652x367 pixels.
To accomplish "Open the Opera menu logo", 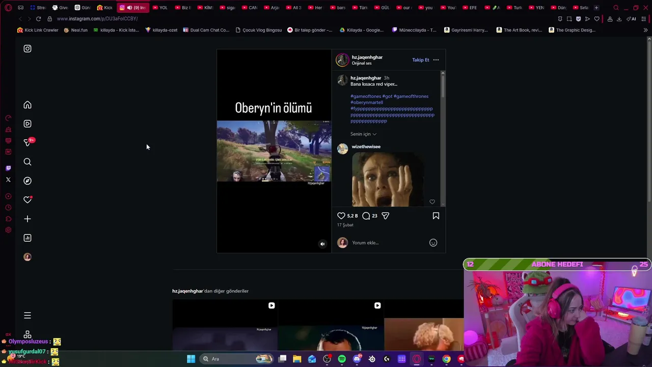I will (x=8, y=8).
